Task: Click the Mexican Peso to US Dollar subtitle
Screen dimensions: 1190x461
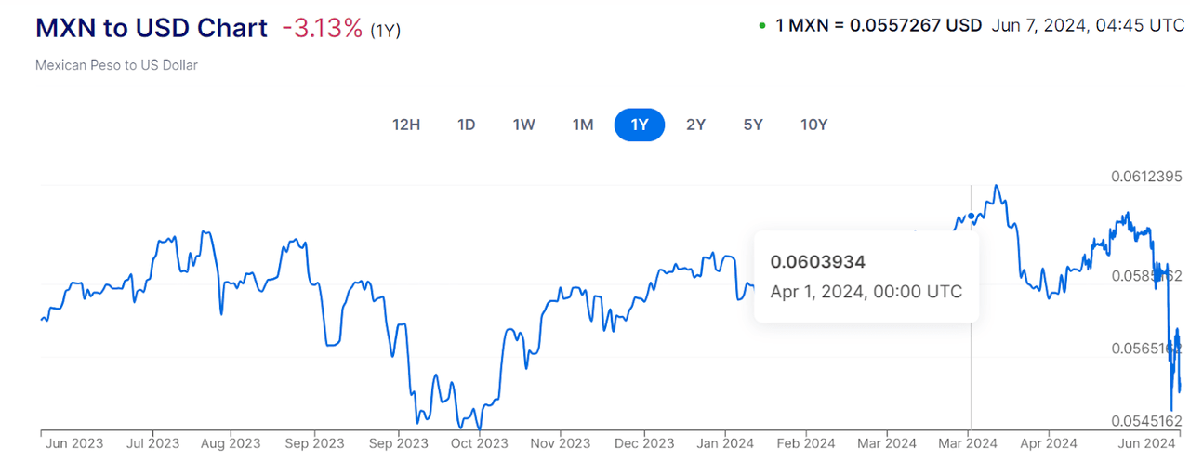Action: point(116,65)
